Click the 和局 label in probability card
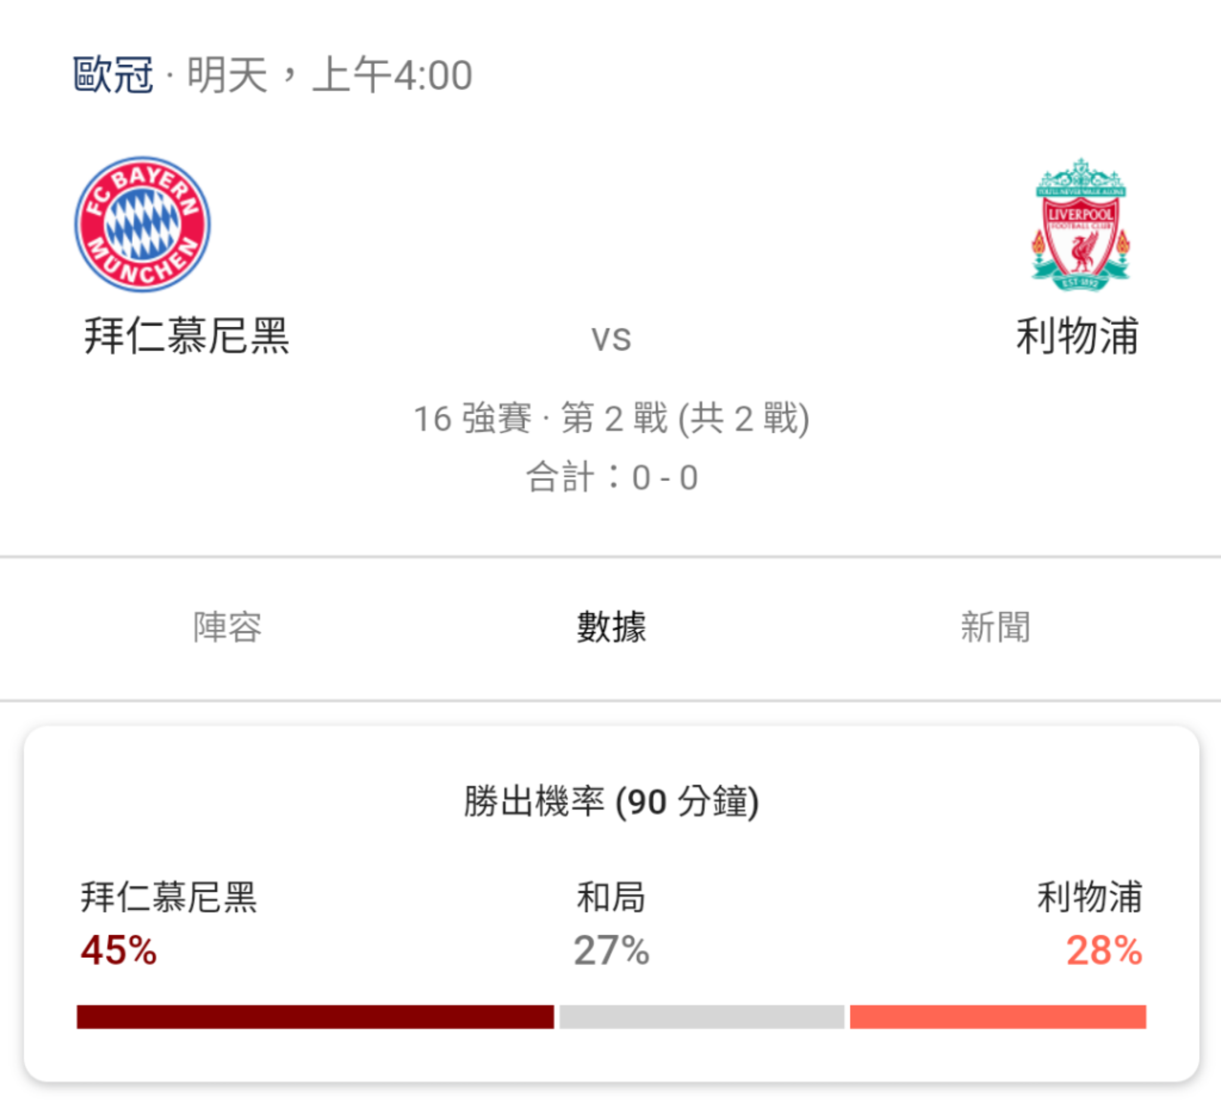 [611, 897]
